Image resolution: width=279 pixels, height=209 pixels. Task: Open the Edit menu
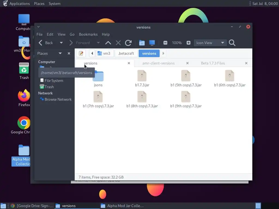pyautogui.click(x=50, y=34)
